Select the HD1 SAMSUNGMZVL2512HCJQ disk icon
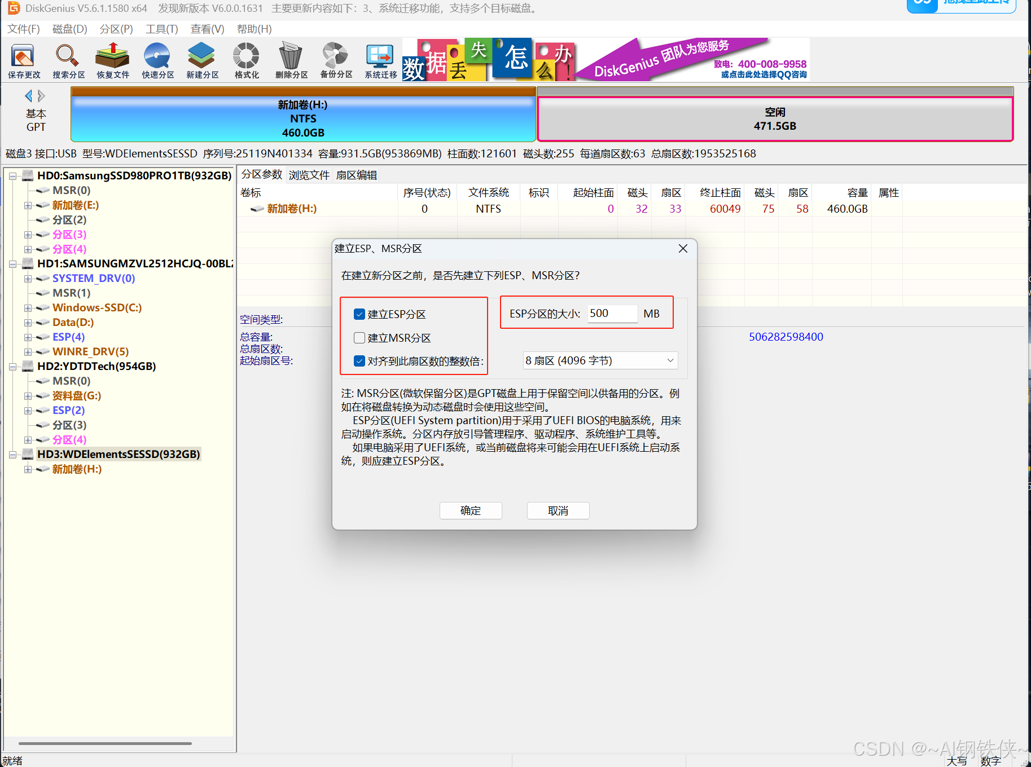Screen dimensions: 1031x767 [28, 263]
